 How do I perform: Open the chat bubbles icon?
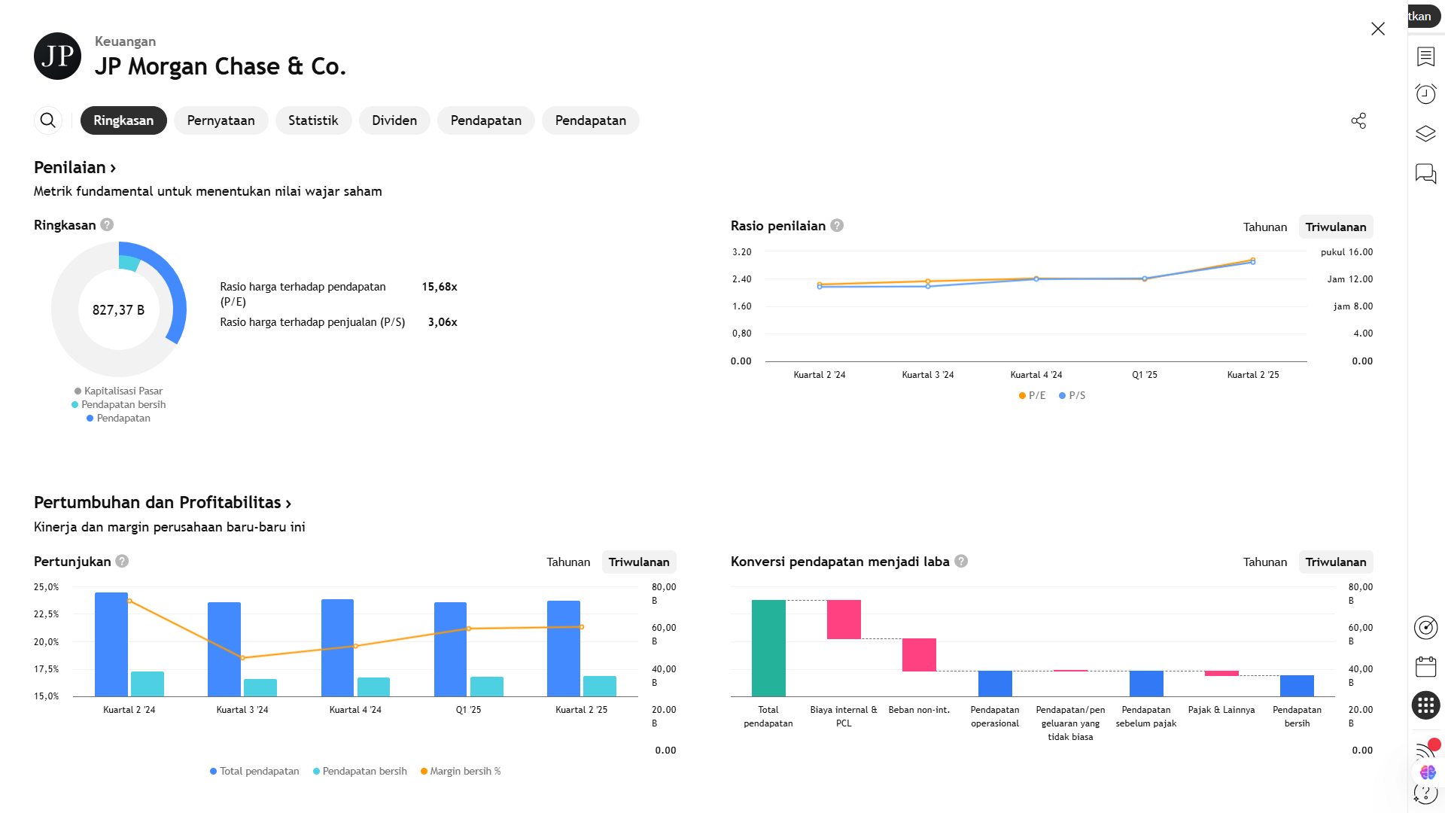pos(1425,174)
